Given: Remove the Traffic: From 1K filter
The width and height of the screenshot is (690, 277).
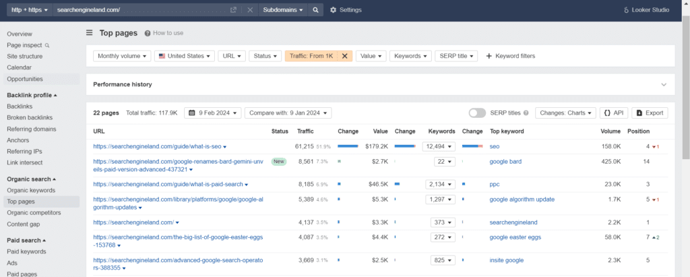Looking at the screenshot, I should click(x=344, y=56).
